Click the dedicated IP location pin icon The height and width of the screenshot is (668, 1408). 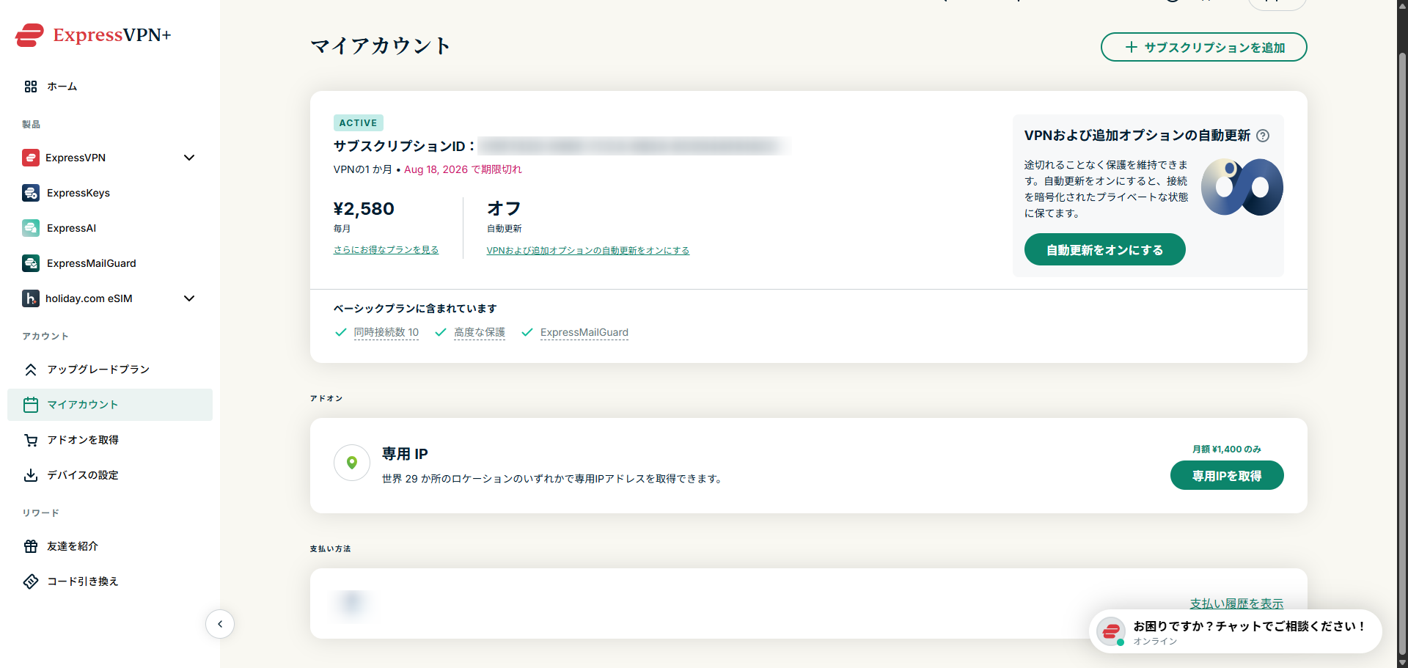point(352,463)
